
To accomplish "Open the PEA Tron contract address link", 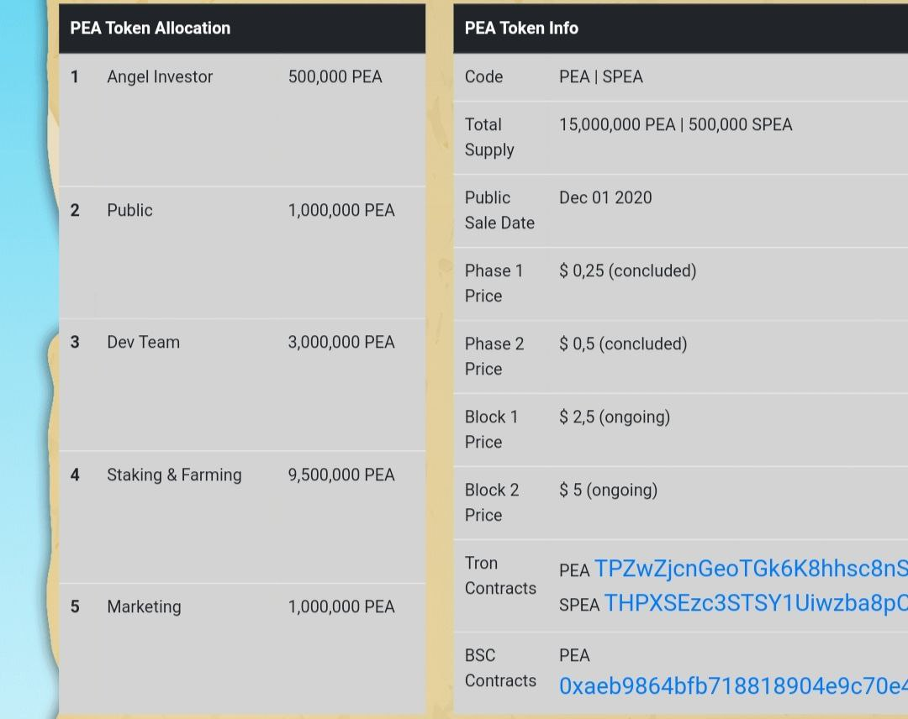I will pos(751,569).
